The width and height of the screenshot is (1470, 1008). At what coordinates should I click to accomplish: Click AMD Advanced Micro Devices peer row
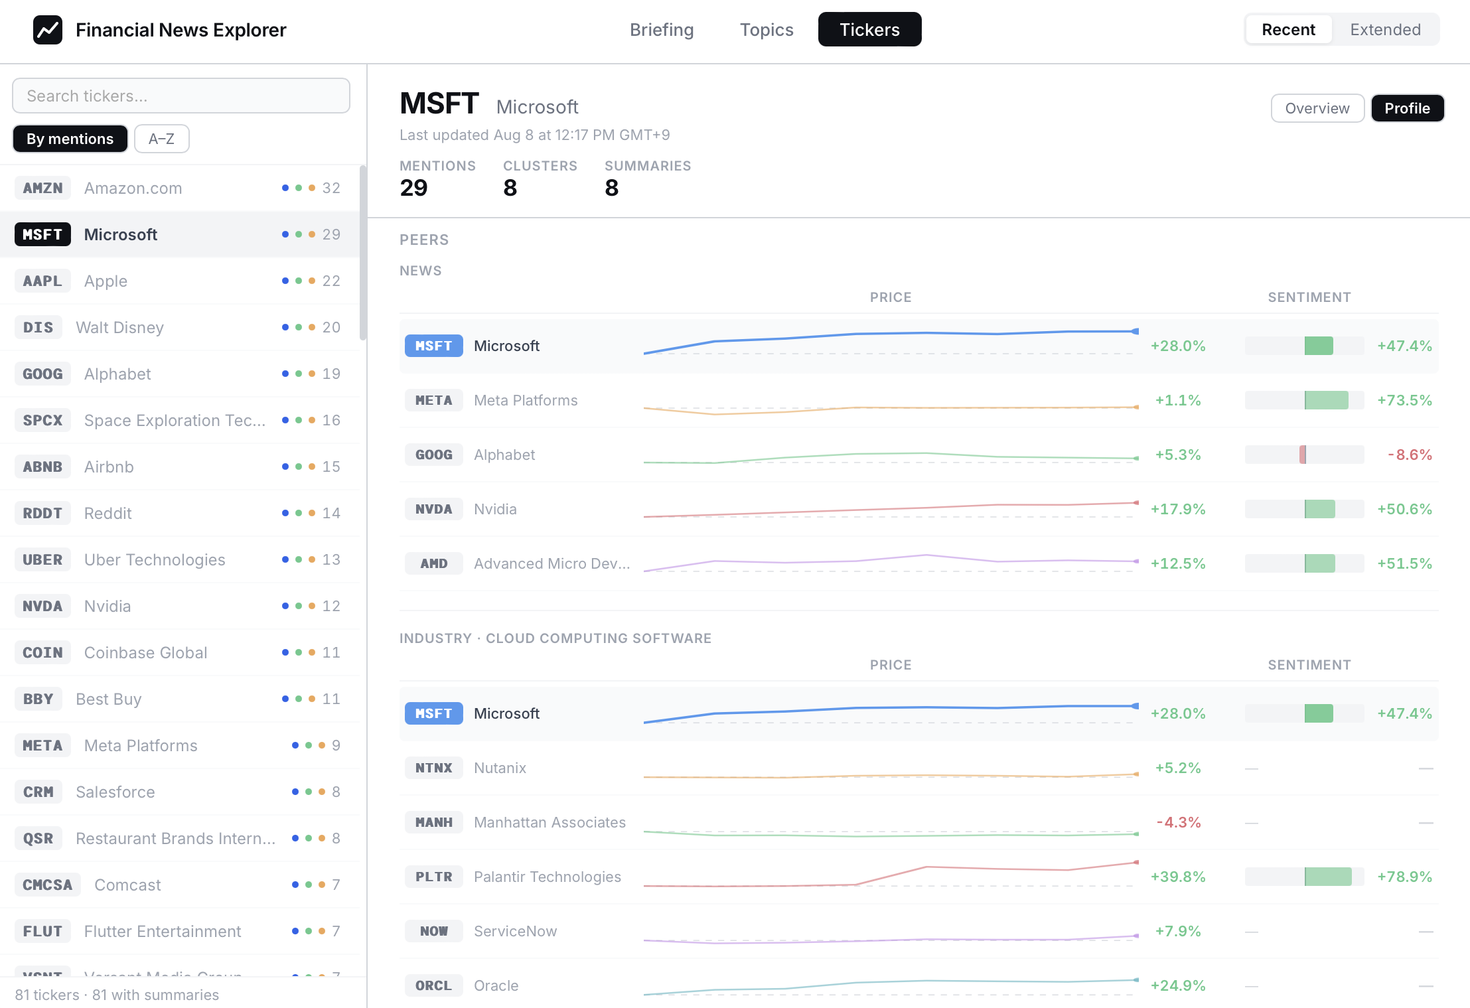tap(919, 563)
